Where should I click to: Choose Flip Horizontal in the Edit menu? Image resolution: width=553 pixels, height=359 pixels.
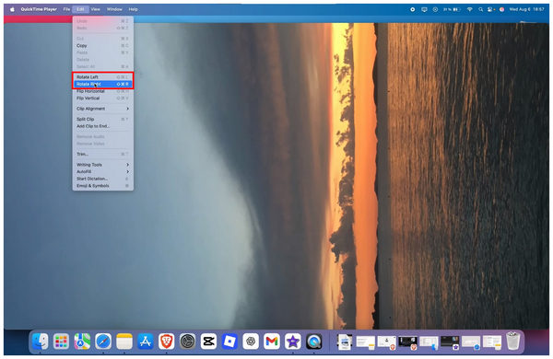[102, 91]
